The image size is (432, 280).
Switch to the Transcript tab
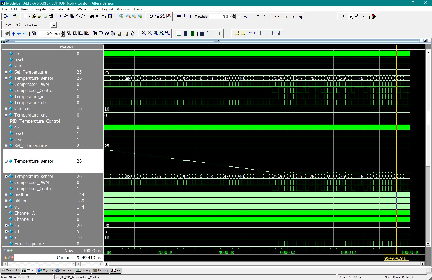point(11,270)
